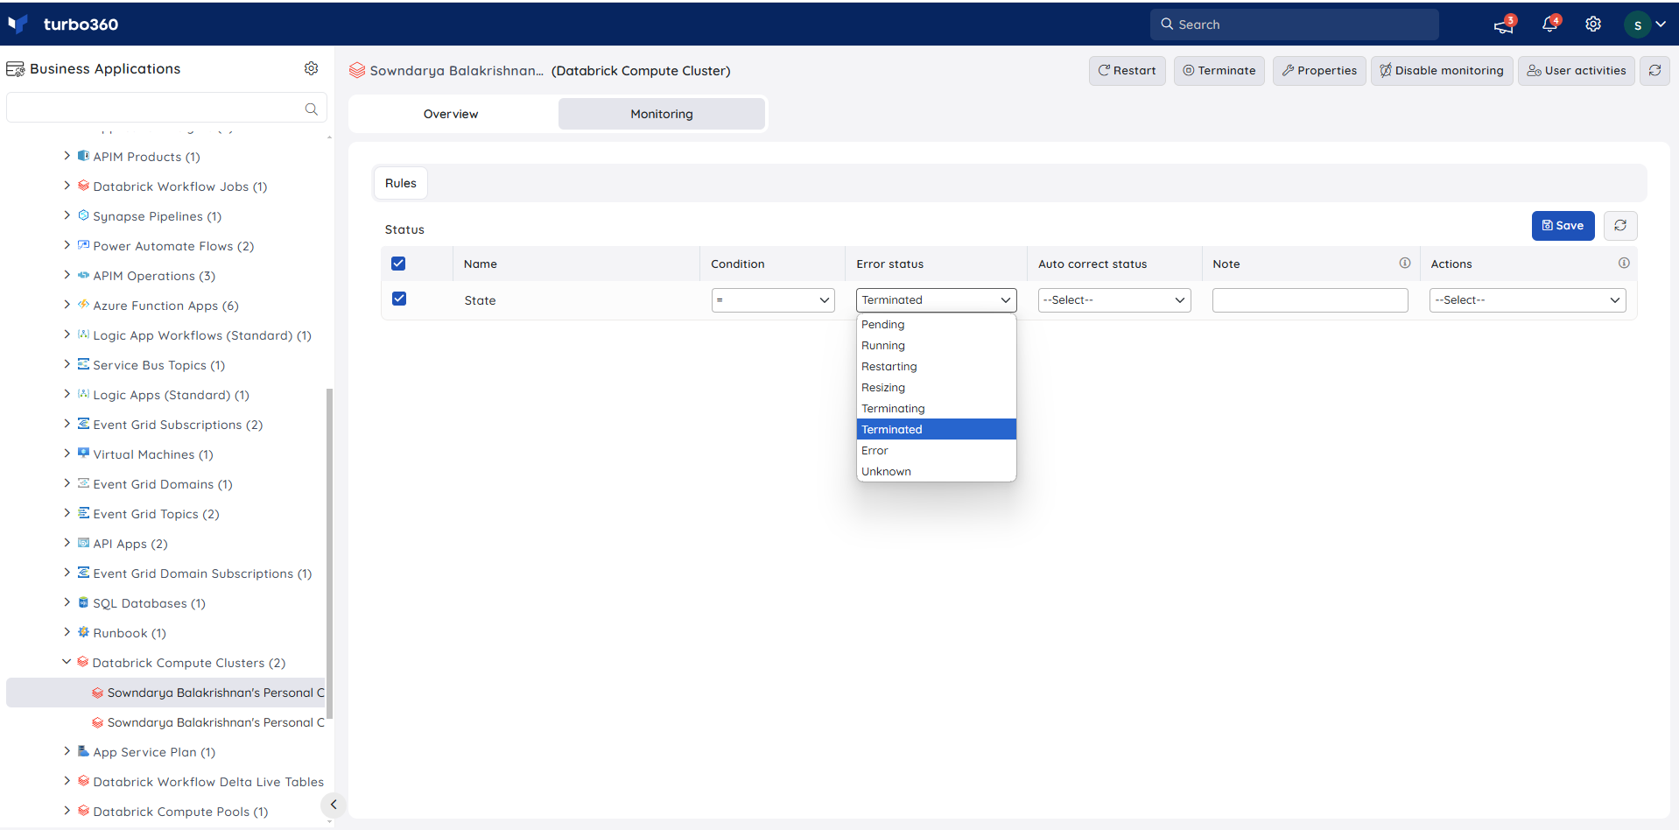The height and width of the screenshot is (830, 1679).
Task: Collapse Databrick Compute Clusters node
Action: (x=67, y=662)
